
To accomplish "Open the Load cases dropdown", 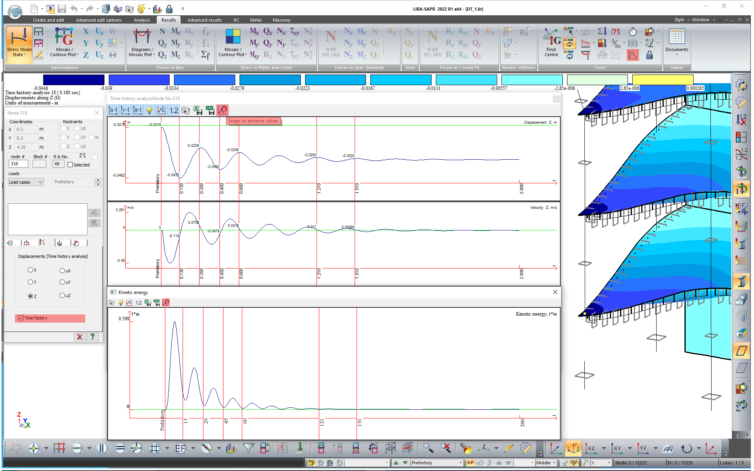I will pyautogui.click(x=26, y=182).
